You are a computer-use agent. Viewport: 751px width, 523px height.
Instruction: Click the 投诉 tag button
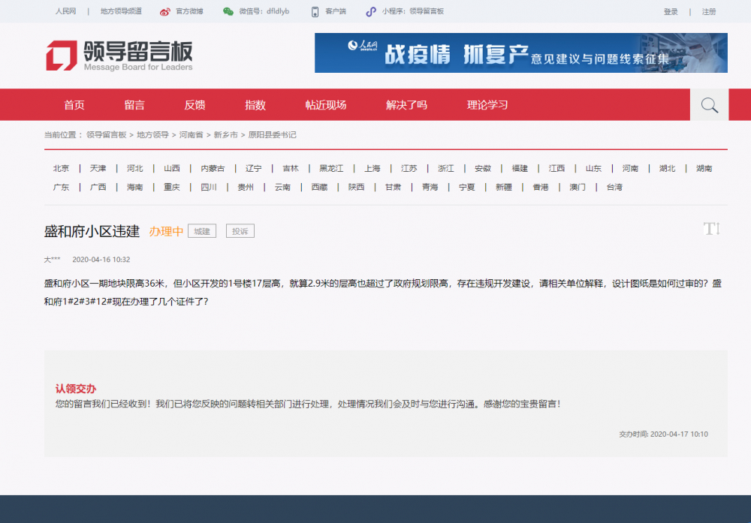(240, 230)
